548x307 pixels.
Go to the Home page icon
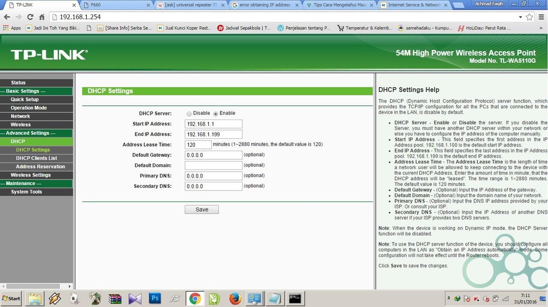tap(42, 17)
